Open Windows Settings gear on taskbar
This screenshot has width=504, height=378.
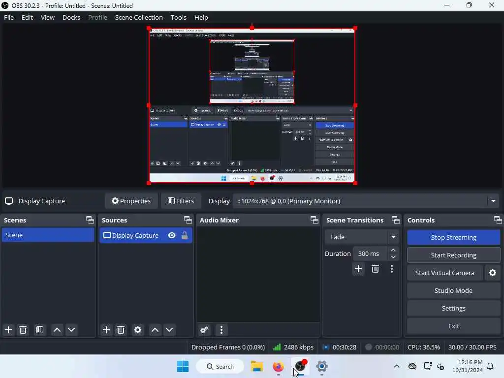[x=322, y=366]
